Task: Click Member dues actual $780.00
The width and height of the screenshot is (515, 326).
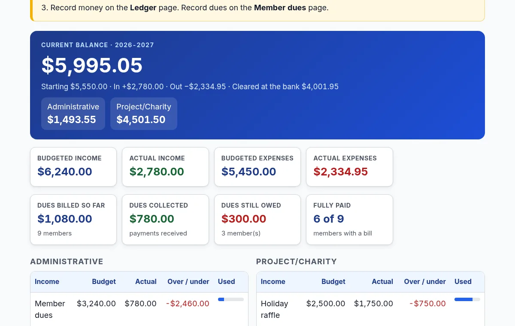Action: click(x=140, y=304)
